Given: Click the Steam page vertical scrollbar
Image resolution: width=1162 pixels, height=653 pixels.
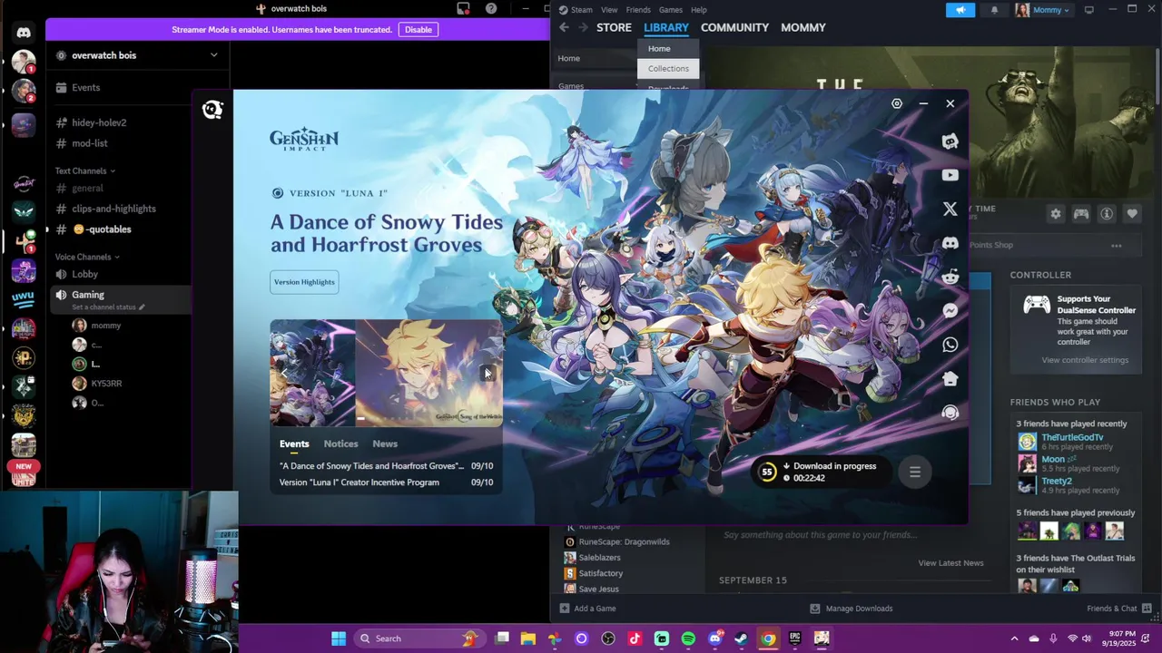Looking at the screenshot, I should pos(1157,76).
